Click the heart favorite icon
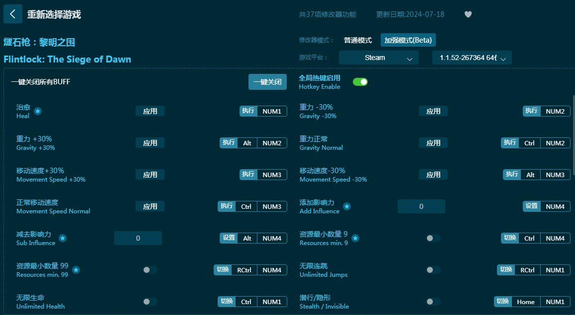The width and height of the screenshot is (575, 315). (468, 14)
